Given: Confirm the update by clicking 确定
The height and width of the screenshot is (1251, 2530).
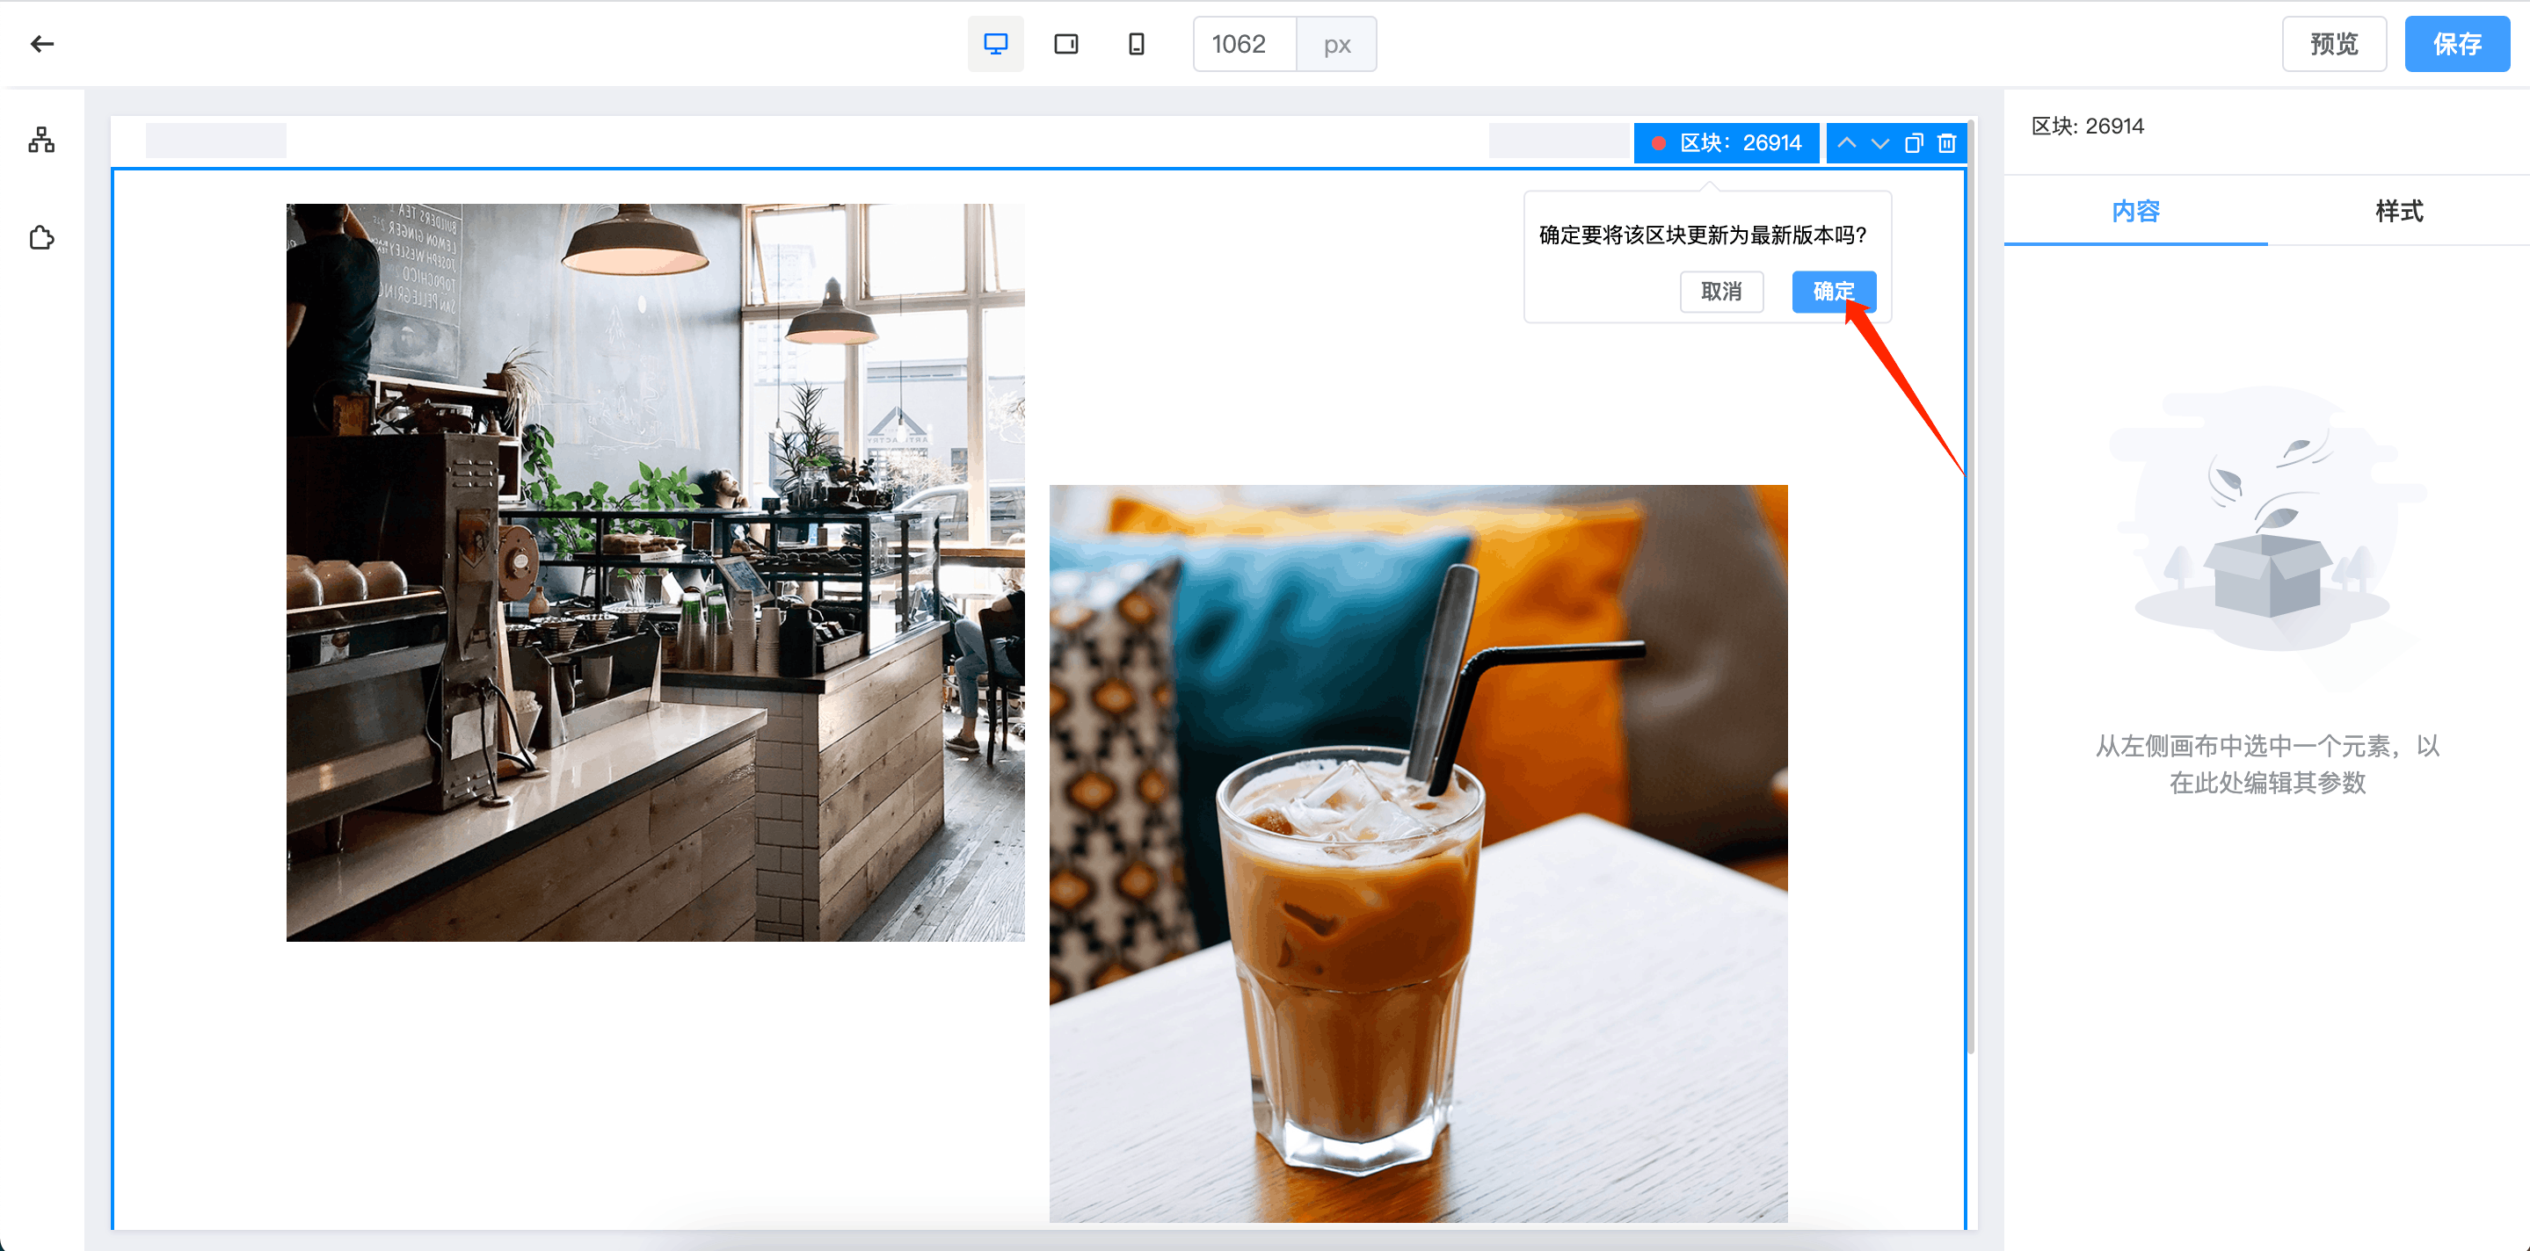Looking at the screenshot, I should [x=1833, y=292].
